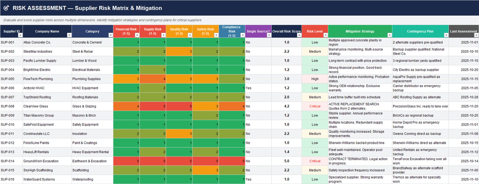This screenshot has width=479, height=184.
Task: Select the cell SUP-008
Action: [x=11, y=106]
